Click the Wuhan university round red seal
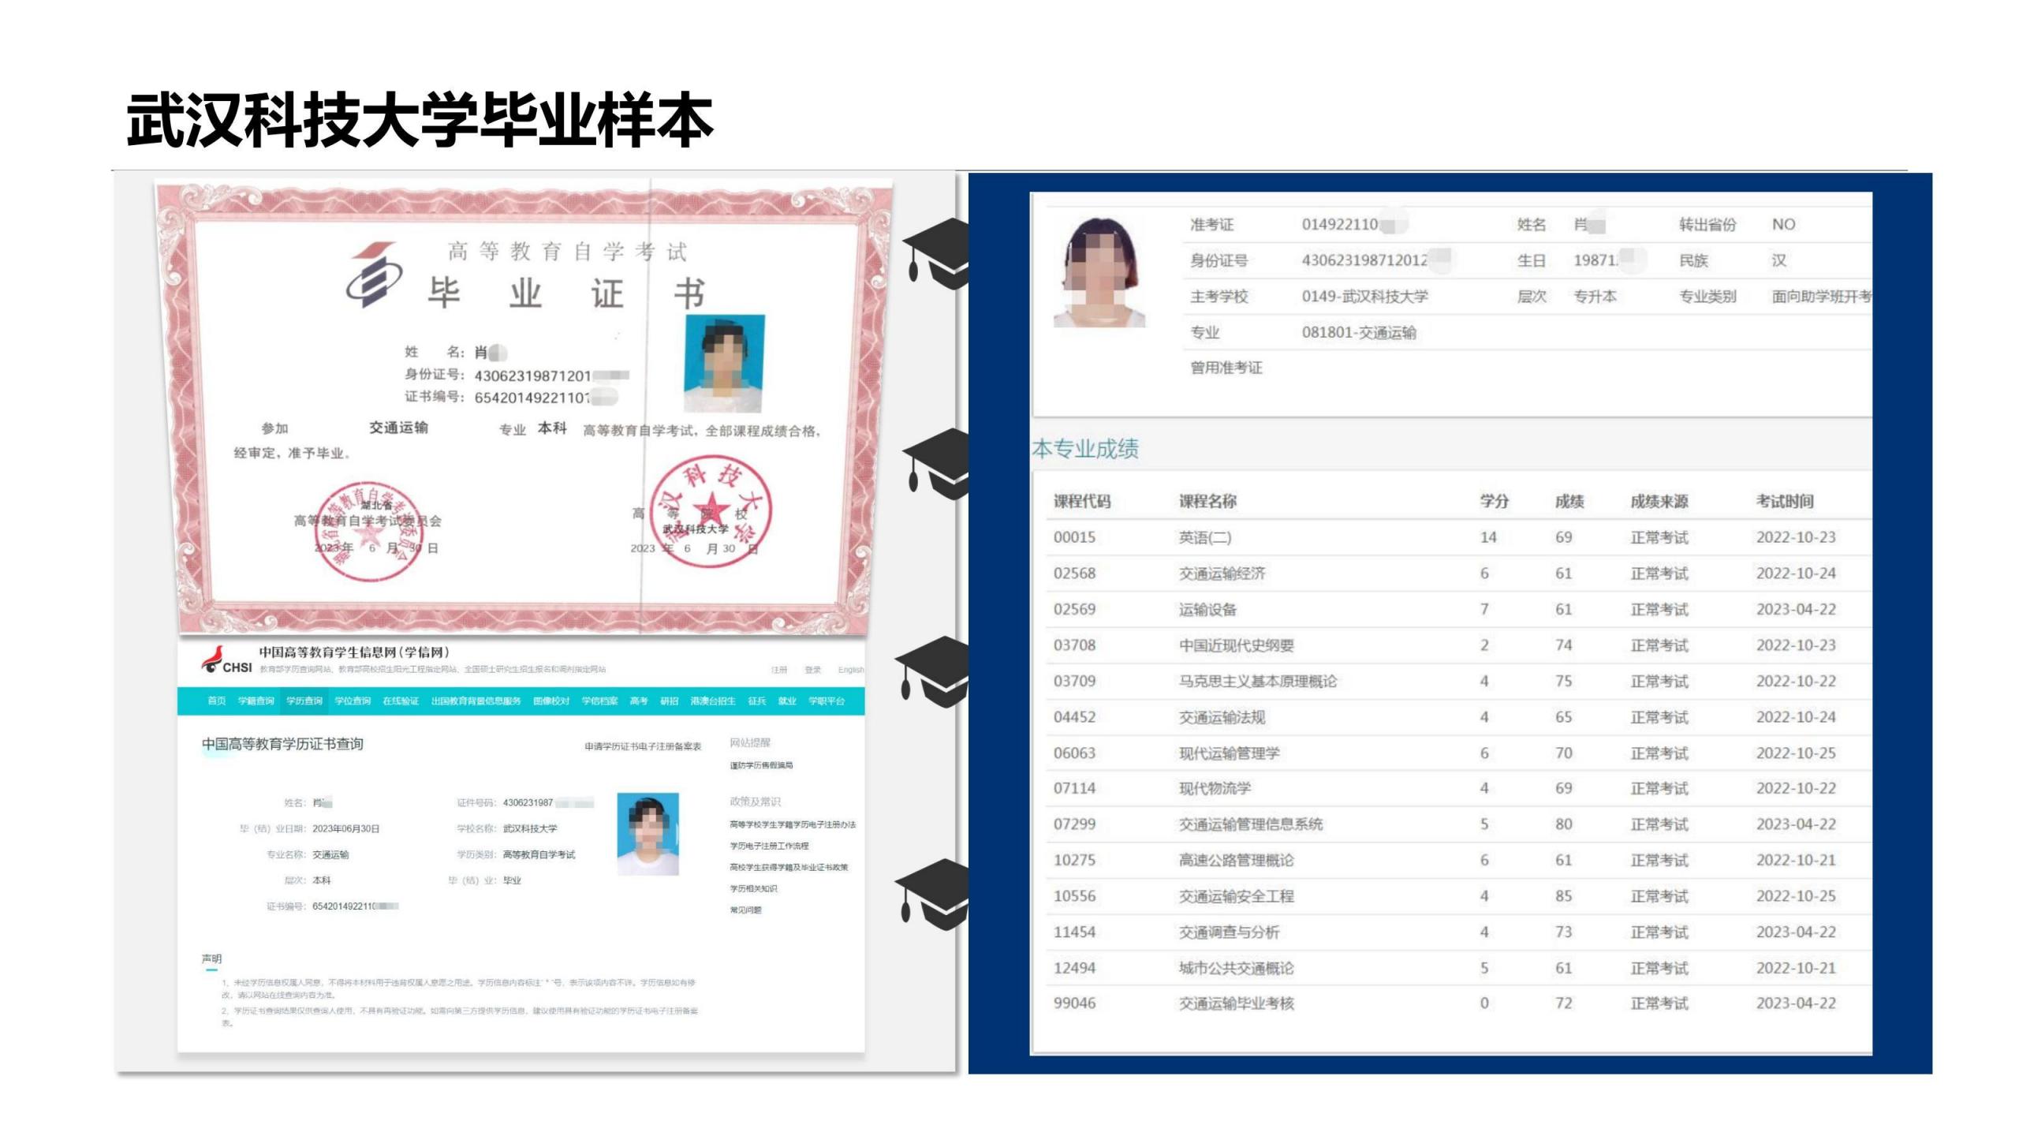 click(711, 512)
